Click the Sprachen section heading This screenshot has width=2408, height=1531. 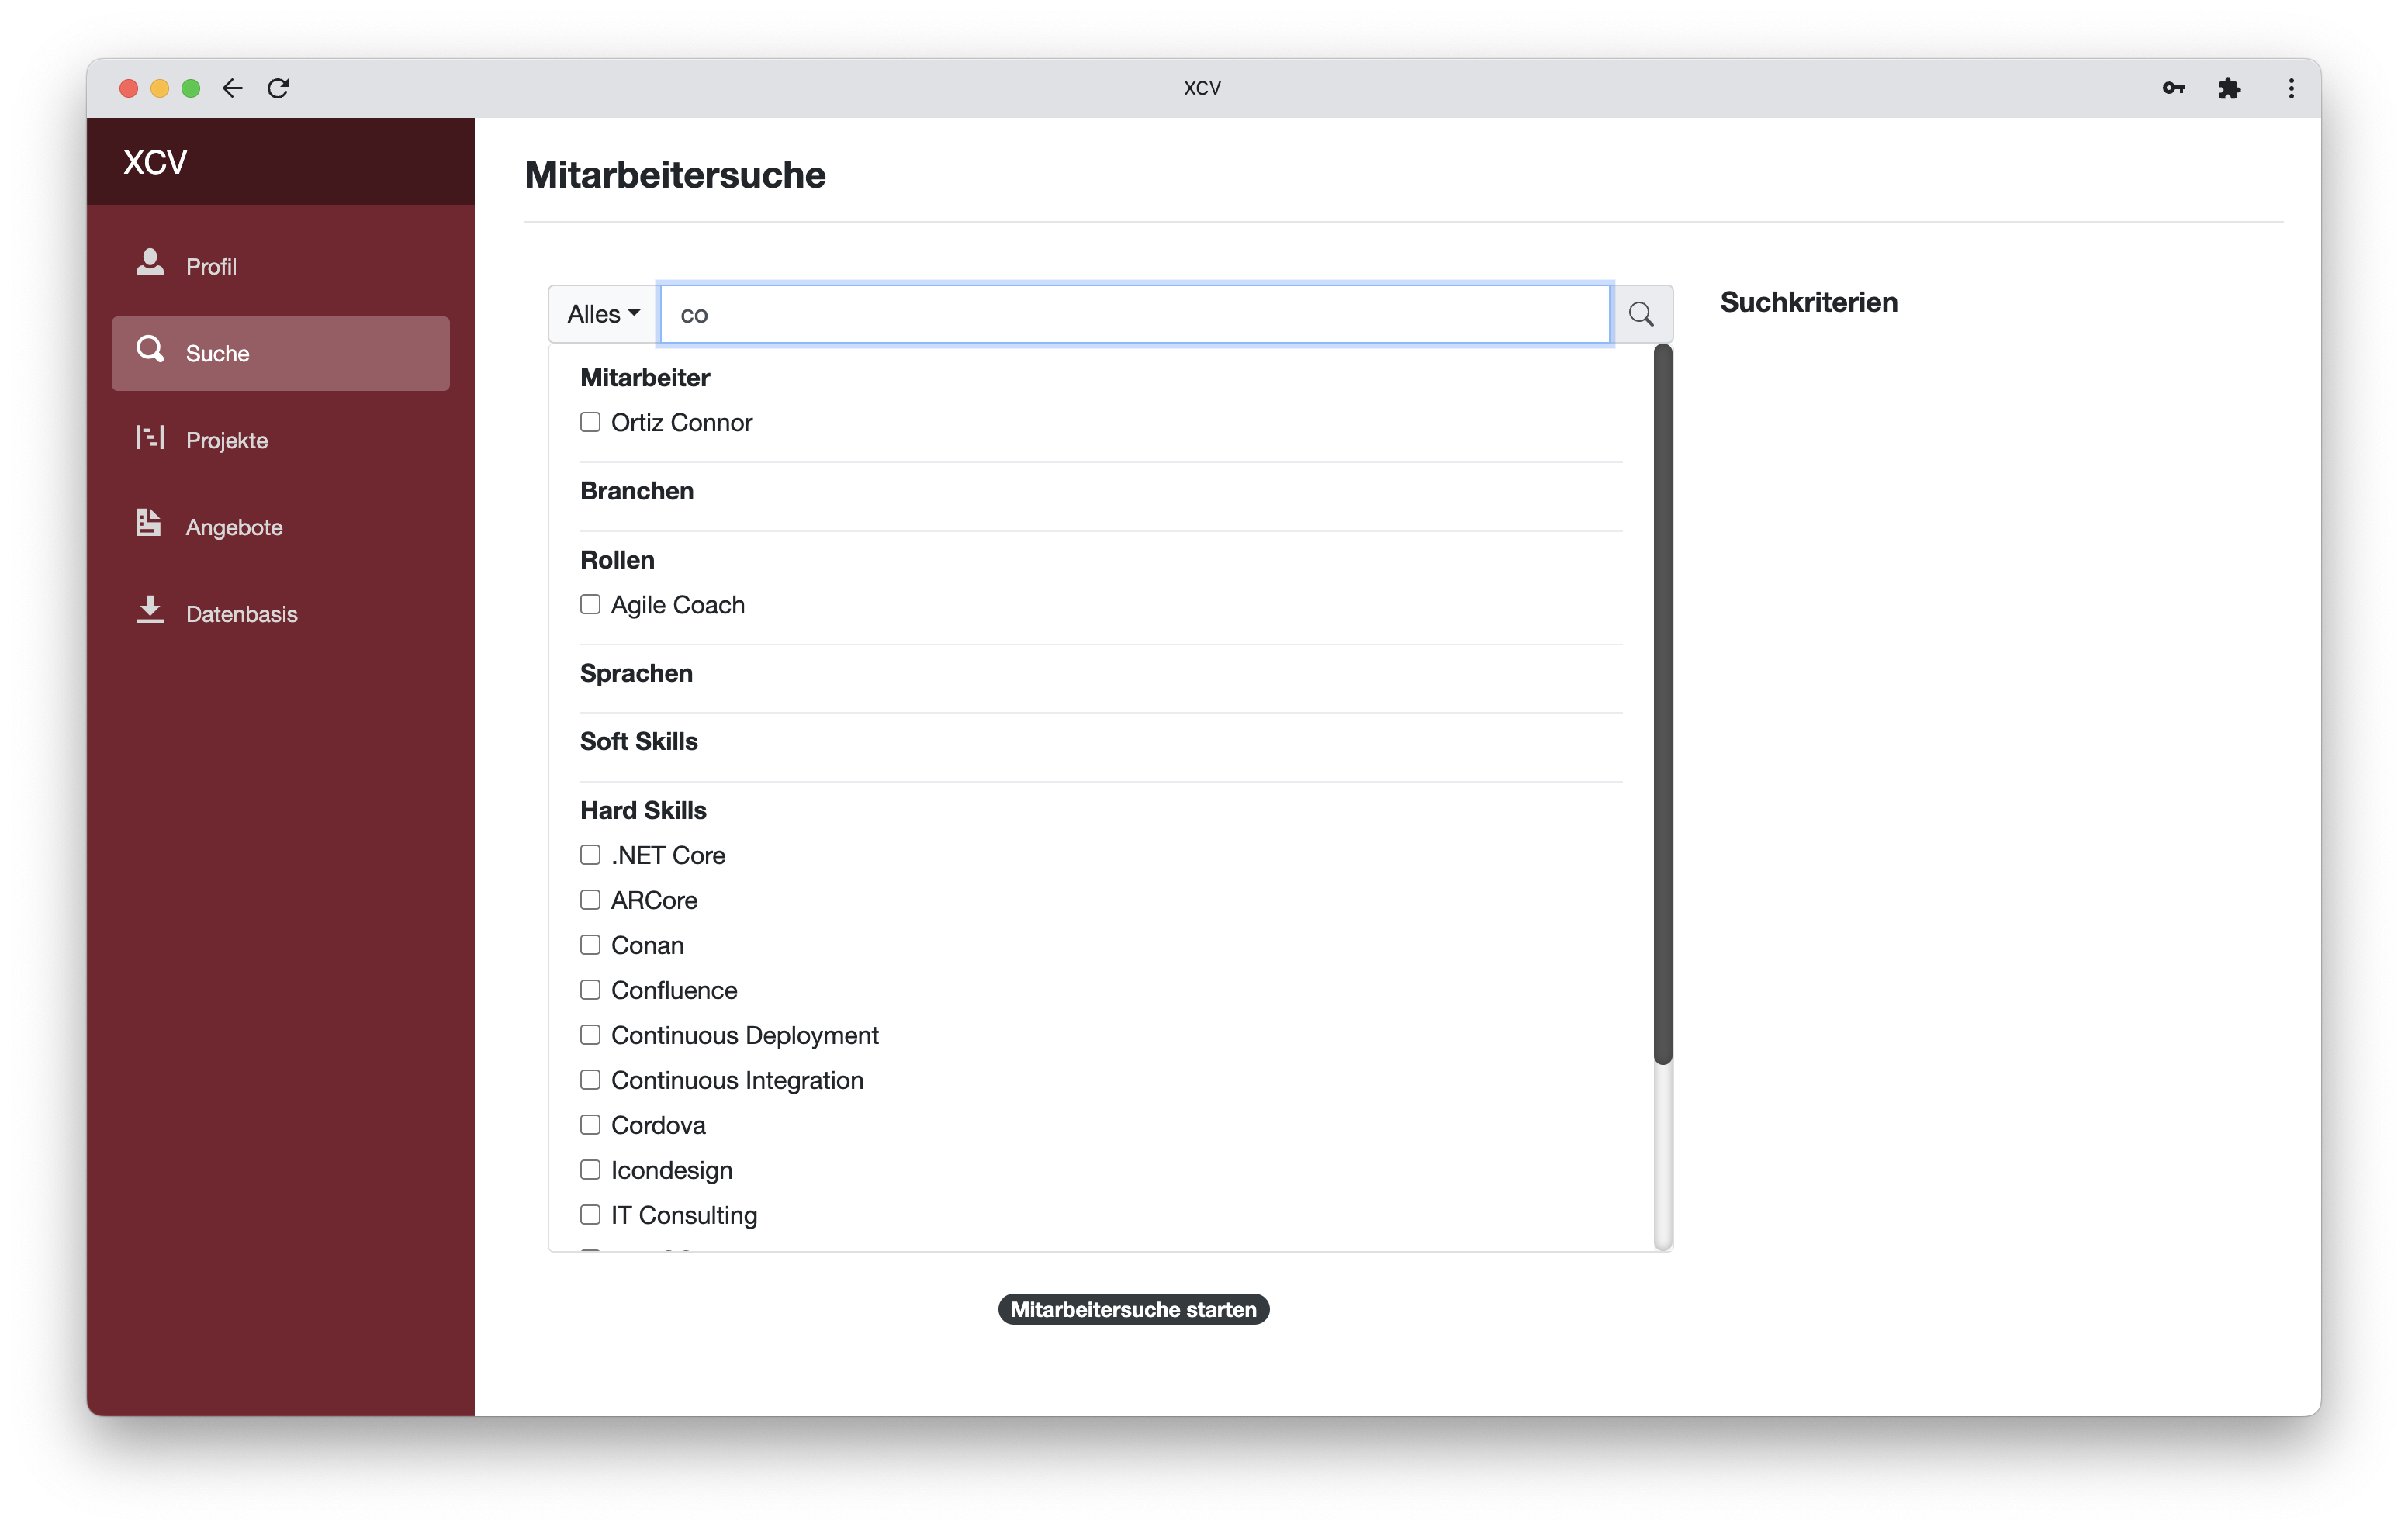pos(636,673)
